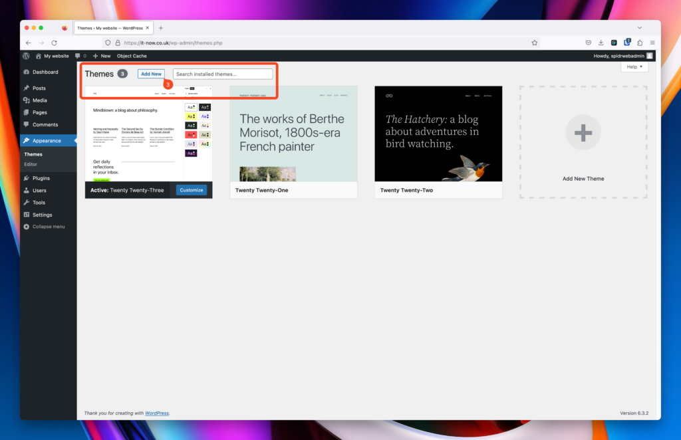
Task: Open a new browser tab
Action: click(161, 28)
